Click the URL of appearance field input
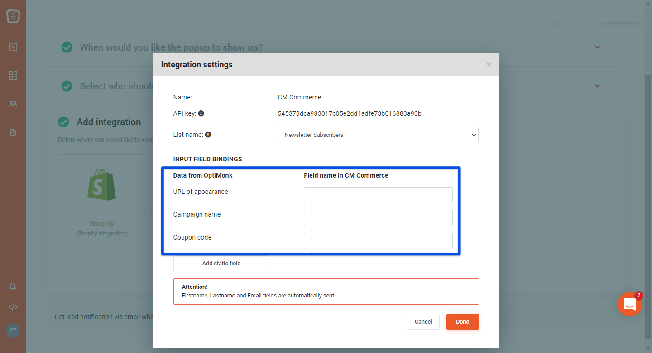The width and height of the screenshot is (652, 353). point(378,195)
